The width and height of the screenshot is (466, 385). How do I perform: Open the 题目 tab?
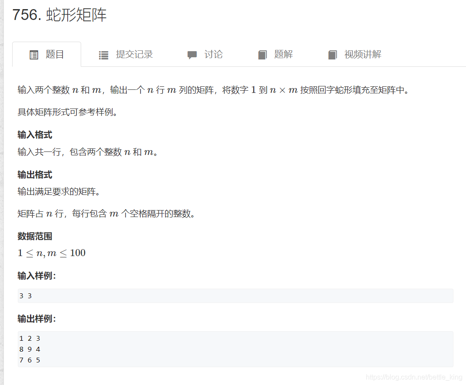(x=47, y=54)
